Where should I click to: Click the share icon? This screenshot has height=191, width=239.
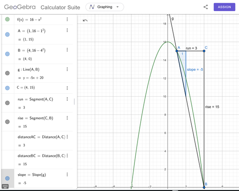click(206, 7)
